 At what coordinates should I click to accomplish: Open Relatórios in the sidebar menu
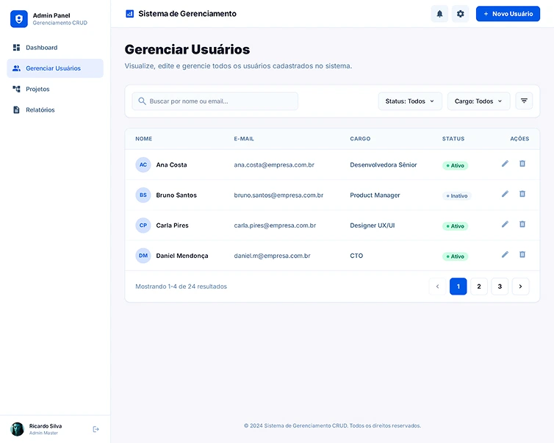40,109
